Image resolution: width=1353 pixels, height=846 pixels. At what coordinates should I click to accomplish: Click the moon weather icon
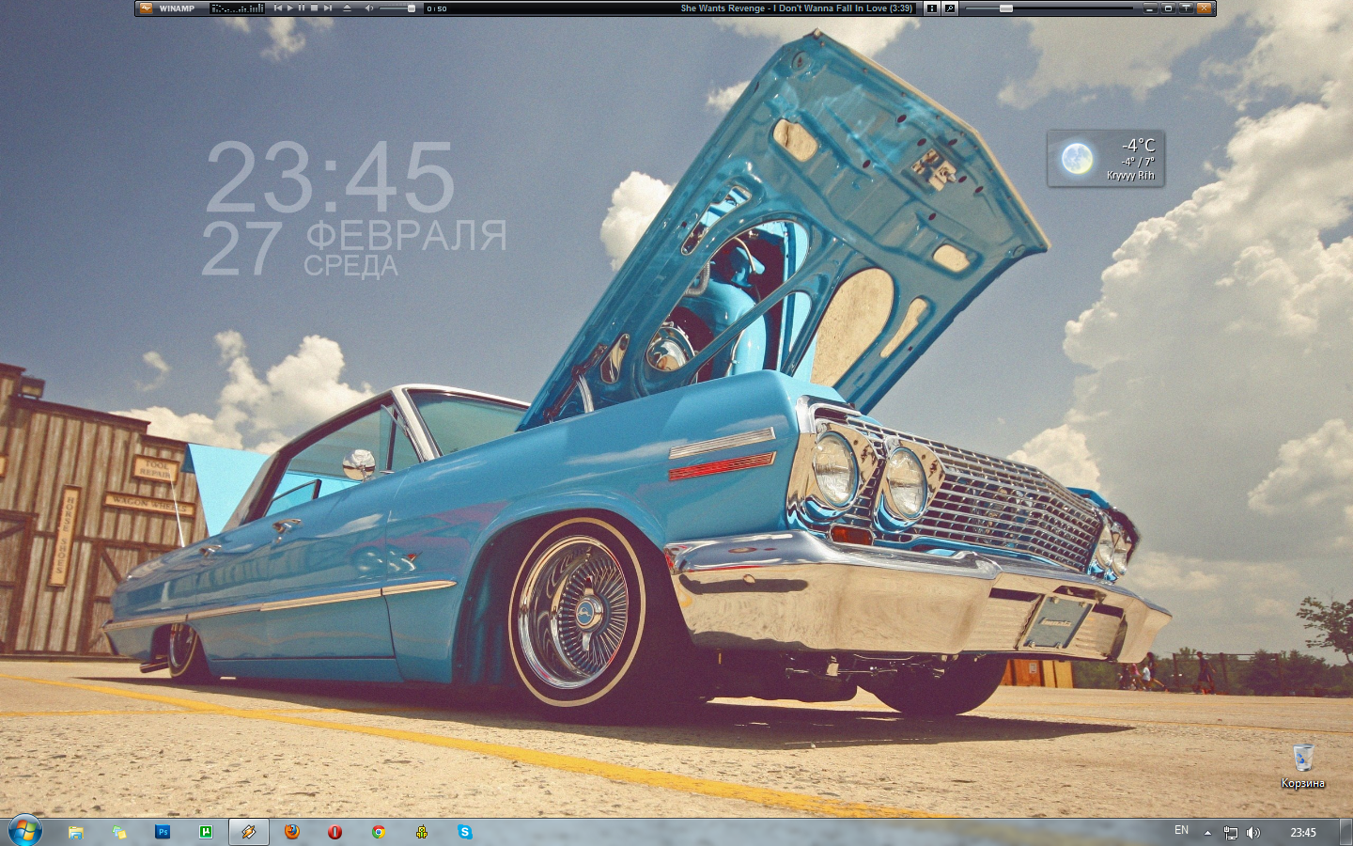(x=1077, y=158)
